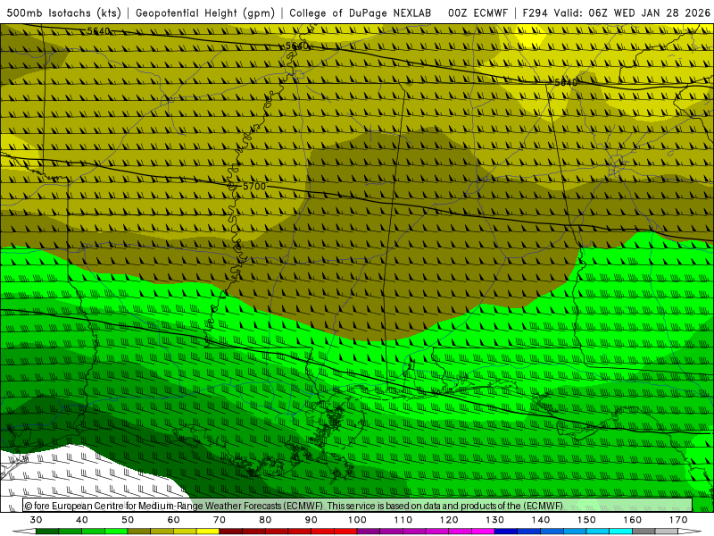Click the 80 value on the color scale
Image resolution: width=714 pixels, height=536 pixels.
tap(265, 520)
